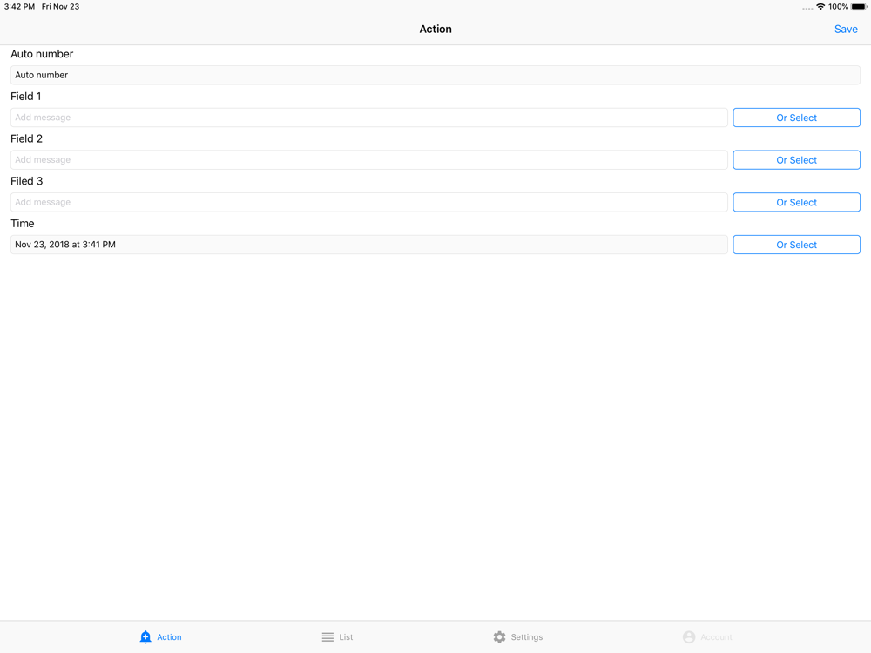Screen dimensions: 871x653
Task: Open the Settings tab label
Action: (x=527, y=637)
